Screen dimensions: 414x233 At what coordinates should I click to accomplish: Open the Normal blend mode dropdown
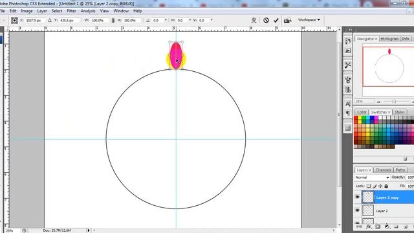point(372,177)
